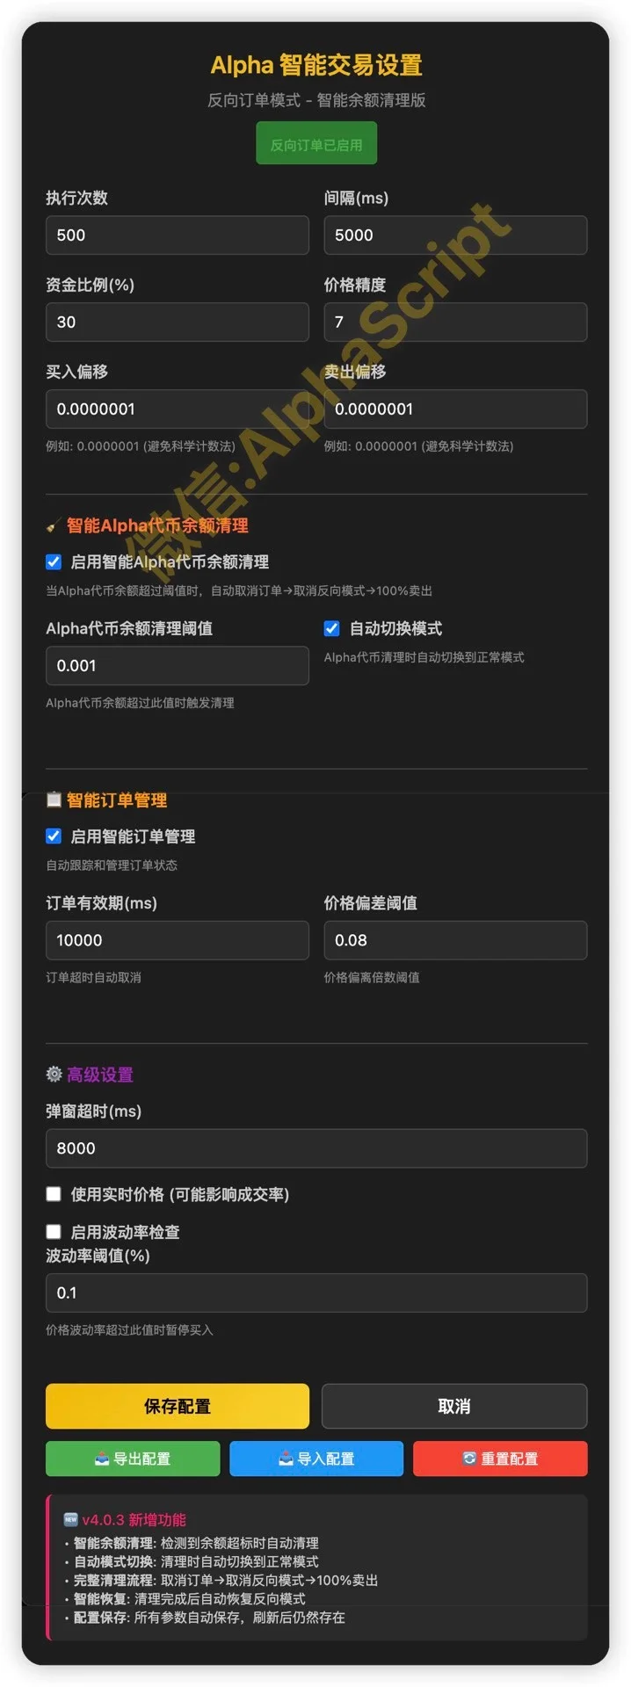Edit the 弹窗超时(ms) field
This screenshot has width=631, height=1687.
coord(315,1148)
